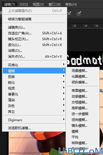The height and width of the screenshot is (155, 103).
Task: Expand the 杂色 submenu
Action: 34,106
